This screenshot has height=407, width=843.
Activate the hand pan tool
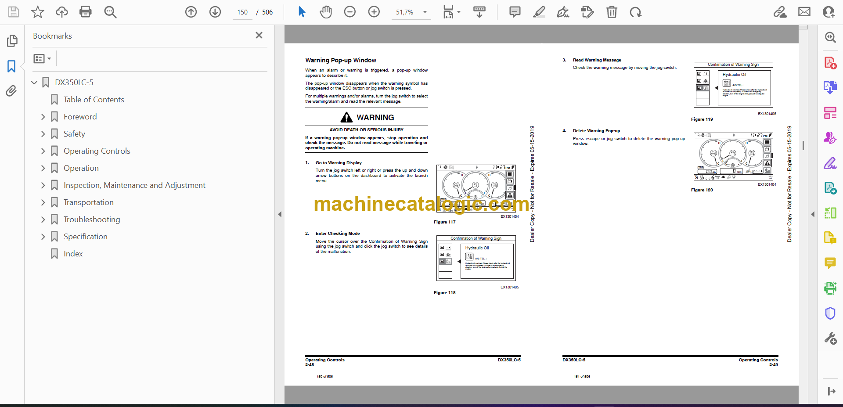click(326, 12)
